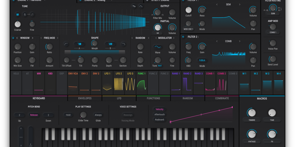Click the left slope icon in Shape
The image size is (295, 147).
(67, 44)
